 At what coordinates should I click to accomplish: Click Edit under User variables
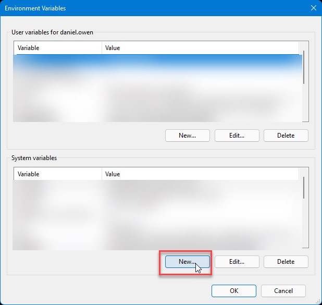click(237, 136)
